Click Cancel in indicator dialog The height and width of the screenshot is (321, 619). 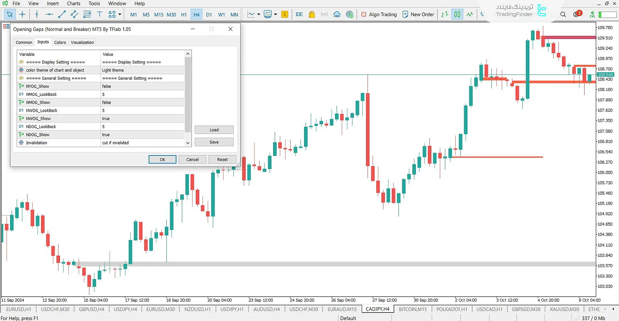tap(192, 160)
